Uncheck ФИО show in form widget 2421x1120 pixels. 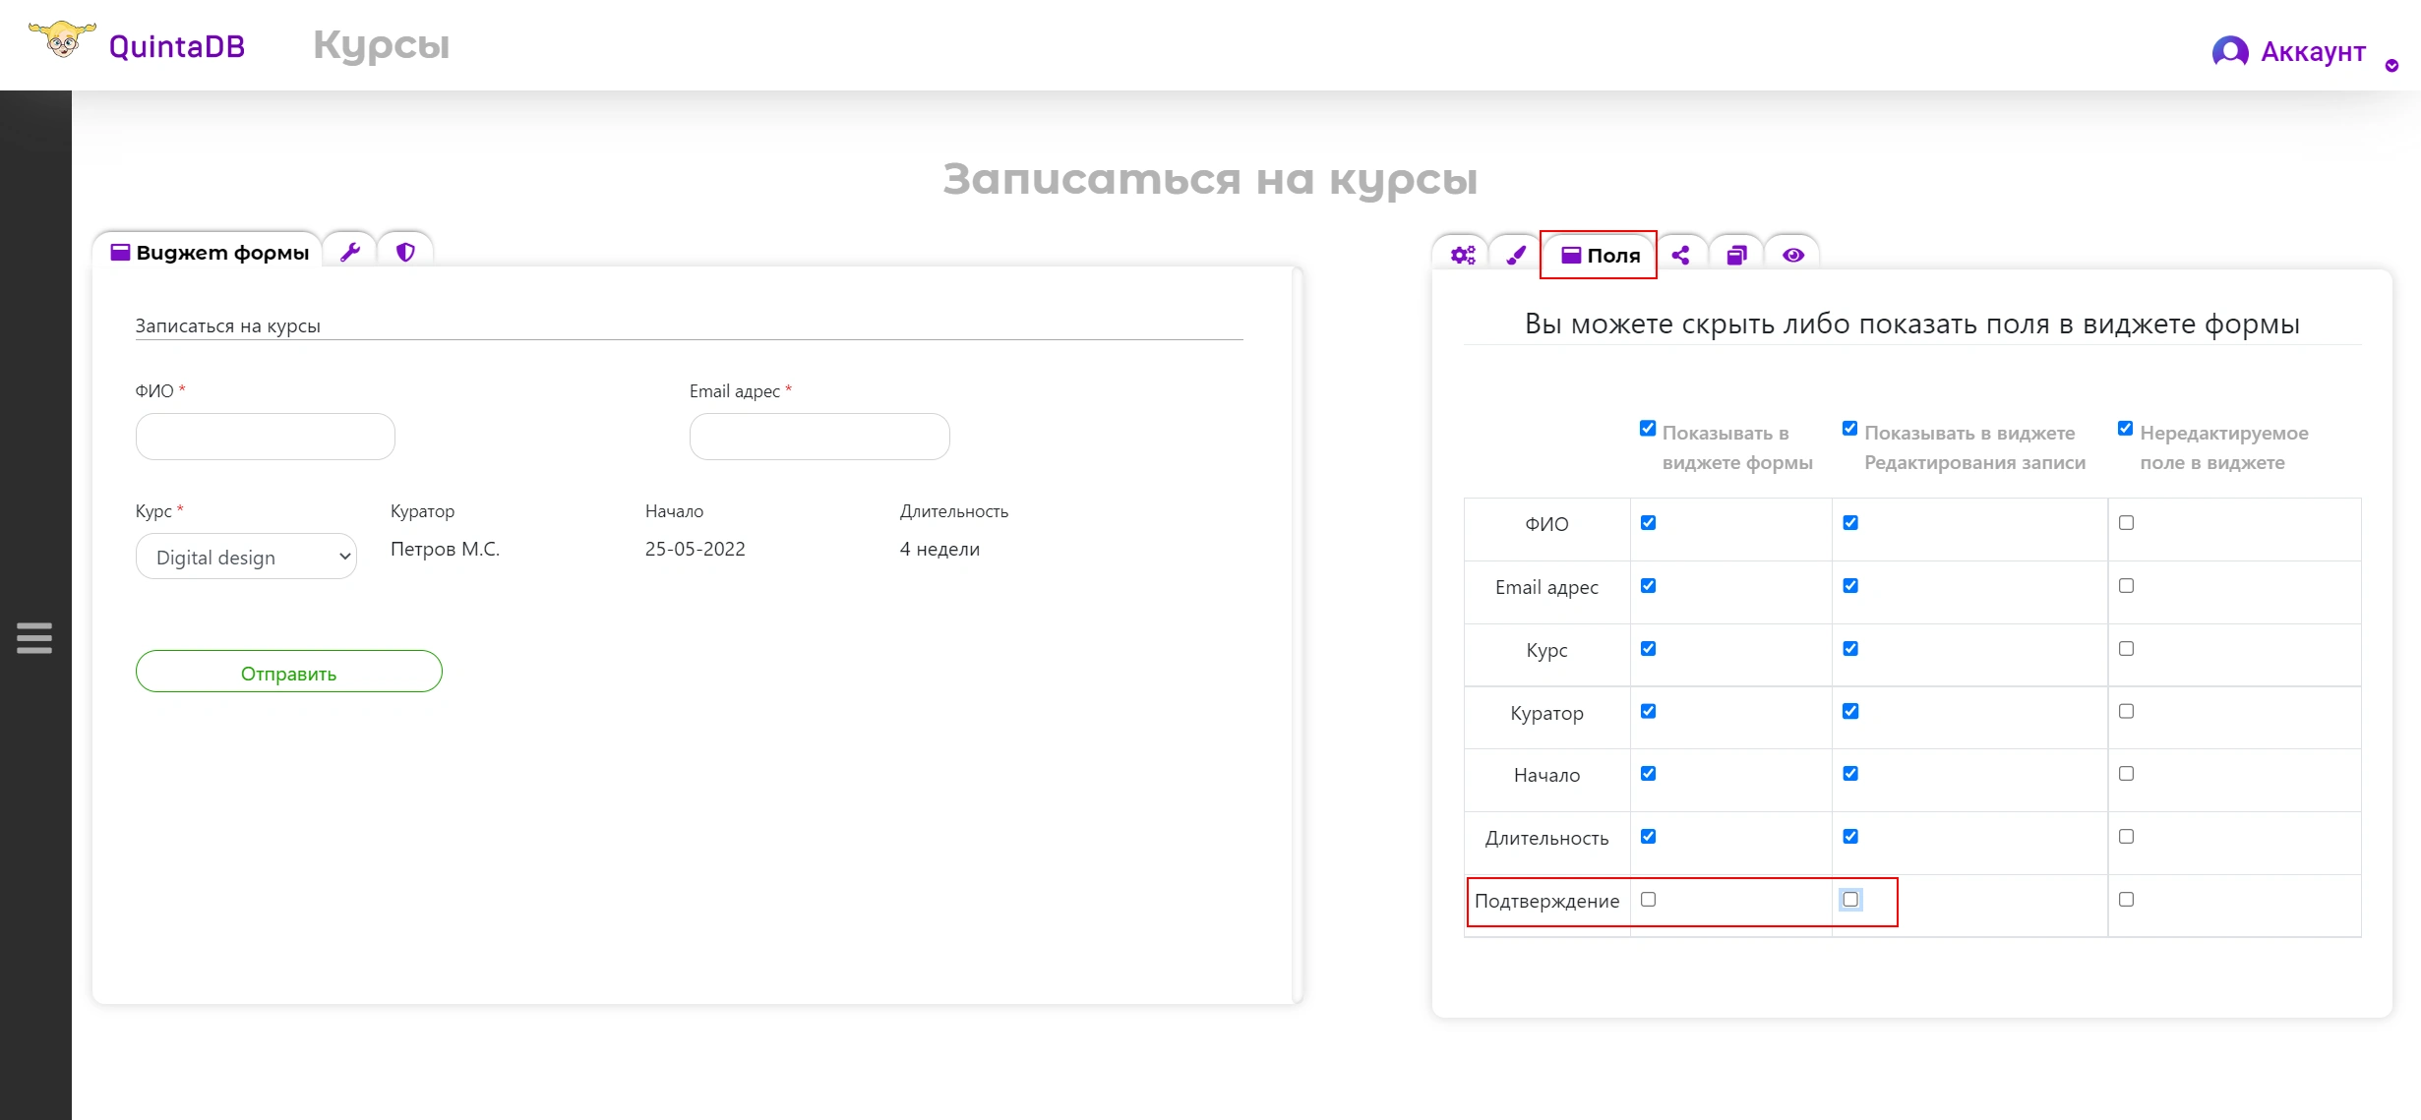[x=1649, y=523]
